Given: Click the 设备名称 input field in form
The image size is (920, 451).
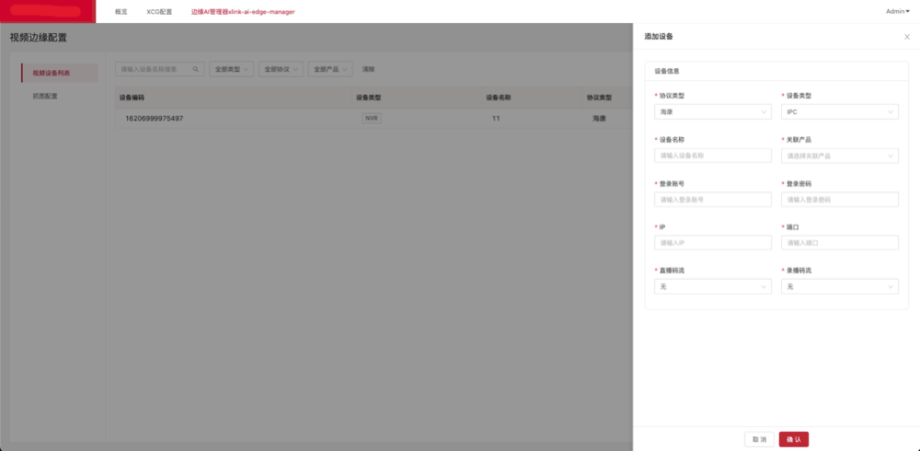Looking at the screenshot, I should point(713,156).
